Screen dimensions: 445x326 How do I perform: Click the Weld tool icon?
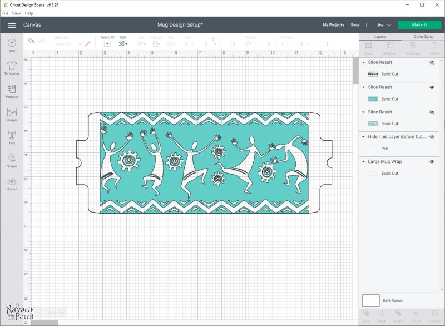point(382,313)
